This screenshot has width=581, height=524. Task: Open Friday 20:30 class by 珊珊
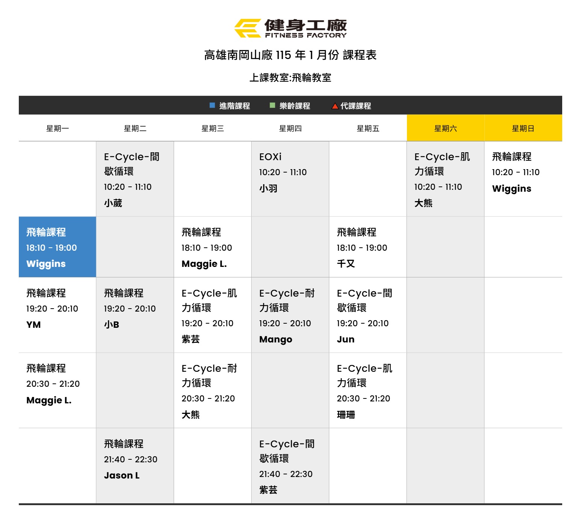367,391
